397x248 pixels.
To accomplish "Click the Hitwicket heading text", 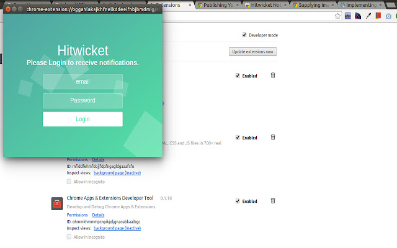I will [83, 50].
